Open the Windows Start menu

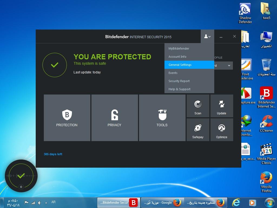click(x=269, y=203)
